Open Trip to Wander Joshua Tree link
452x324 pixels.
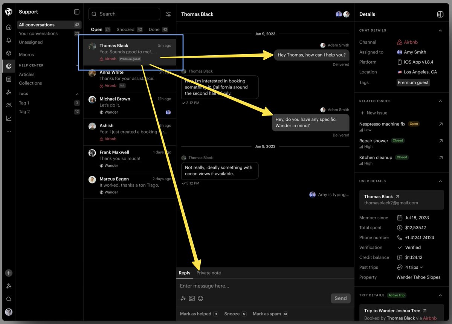(395, 311)
